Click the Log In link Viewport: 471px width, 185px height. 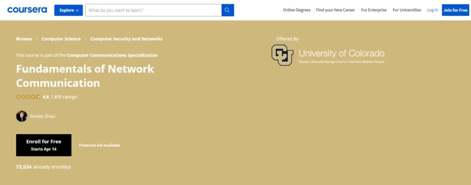pyautogui.click(x=433, y=10)
